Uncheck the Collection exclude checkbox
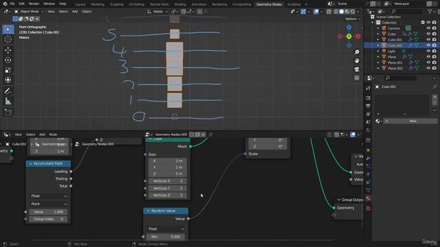 click(x=423, y=23)
